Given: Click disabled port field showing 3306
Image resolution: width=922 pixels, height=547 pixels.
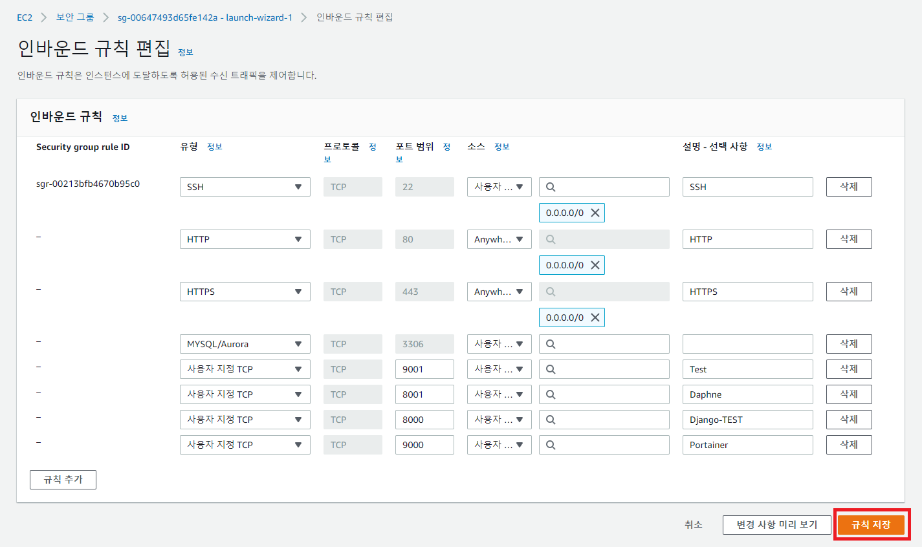Looking at the screenshot, I should coord(424,344).
